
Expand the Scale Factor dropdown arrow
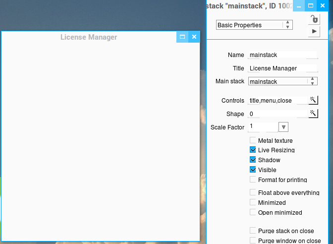coord(283,127)
